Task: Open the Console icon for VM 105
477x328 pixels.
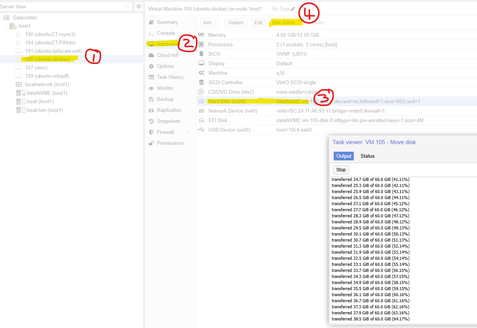Action: point(152,33)
